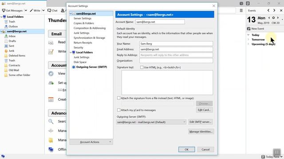The height and width of the screenshot is (159, 284).
Task: Collapse the Today events section
Action: tap(248, 35)
